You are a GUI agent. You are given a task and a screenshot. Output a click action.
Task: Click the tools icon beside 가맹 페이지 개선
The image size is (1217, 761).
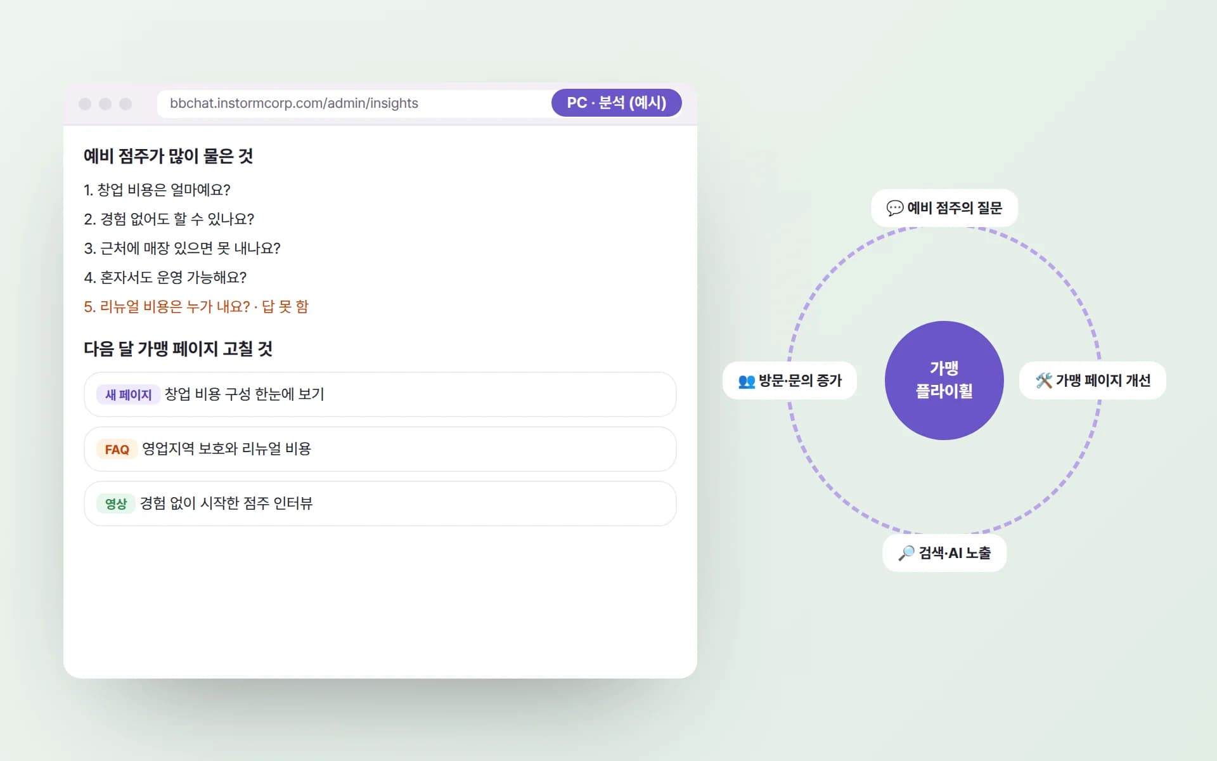tap(1043, 380)
